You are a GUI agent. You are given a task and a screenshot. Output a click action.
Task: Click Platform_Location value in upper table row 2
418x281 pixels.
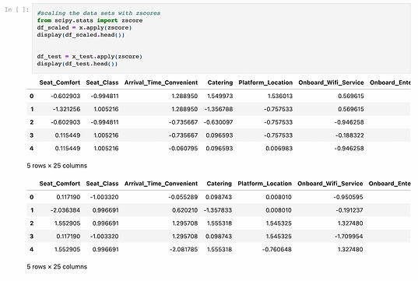coord(279,122)
